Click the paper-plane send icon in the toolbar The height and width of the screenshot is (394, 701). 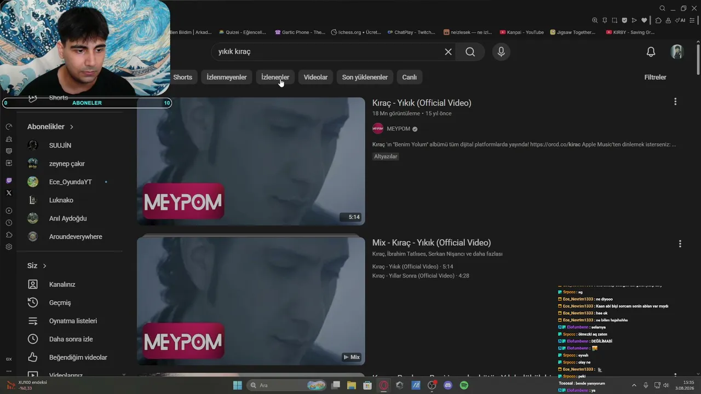point(634,20)
